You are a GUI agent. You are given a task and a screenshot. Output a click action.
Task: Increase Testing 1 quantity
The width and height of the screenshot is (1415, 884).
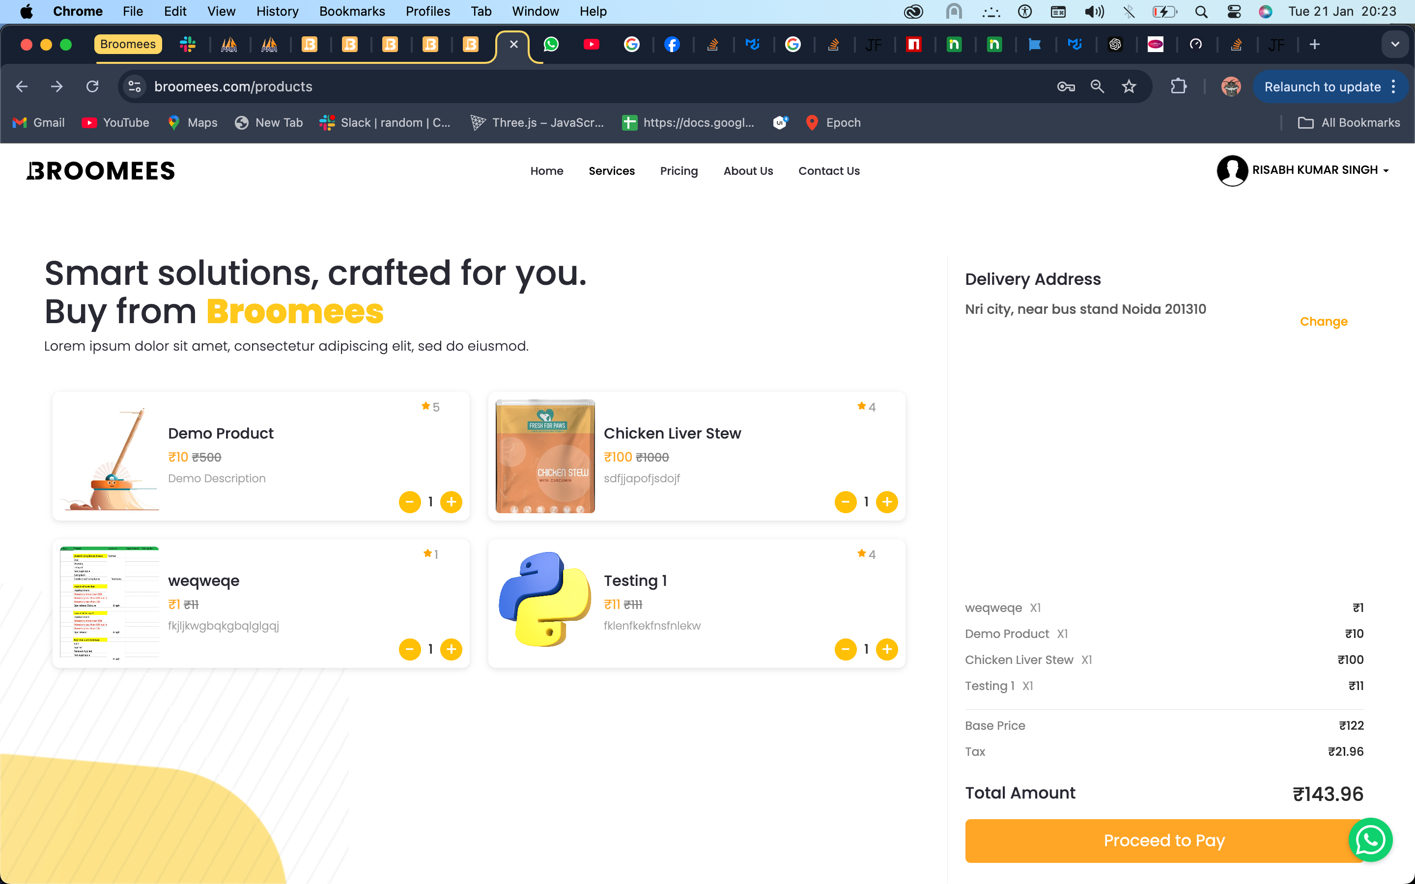[887, 649]
